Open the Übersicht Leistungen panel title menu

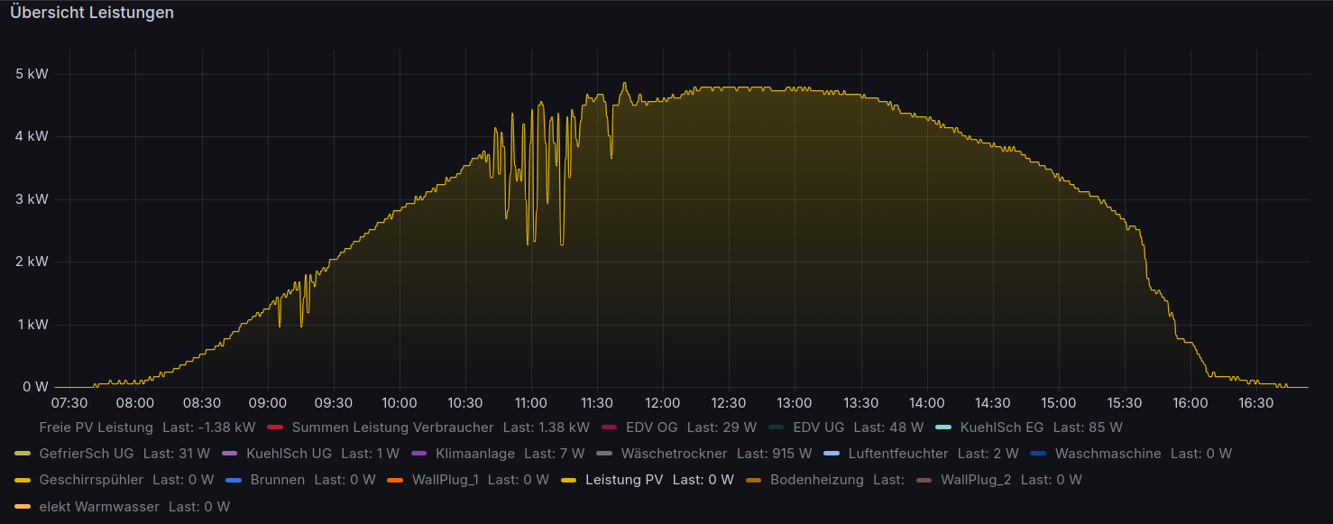coord(91,13)
